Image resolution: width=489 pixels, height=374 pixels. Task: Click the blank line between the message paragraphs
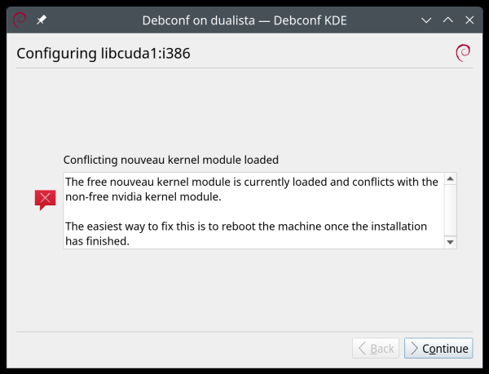(244, 211)
